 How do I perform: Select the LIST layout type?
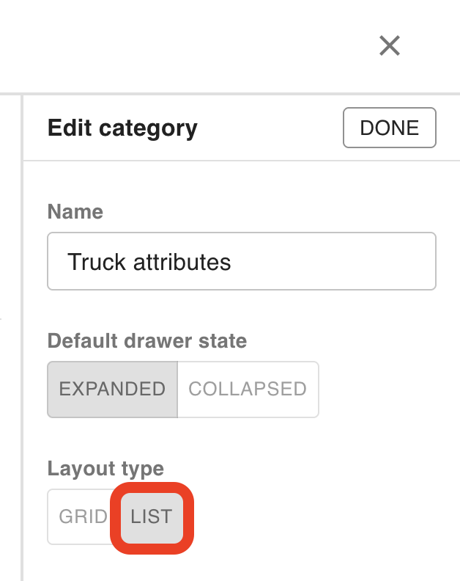pos(152,516)
